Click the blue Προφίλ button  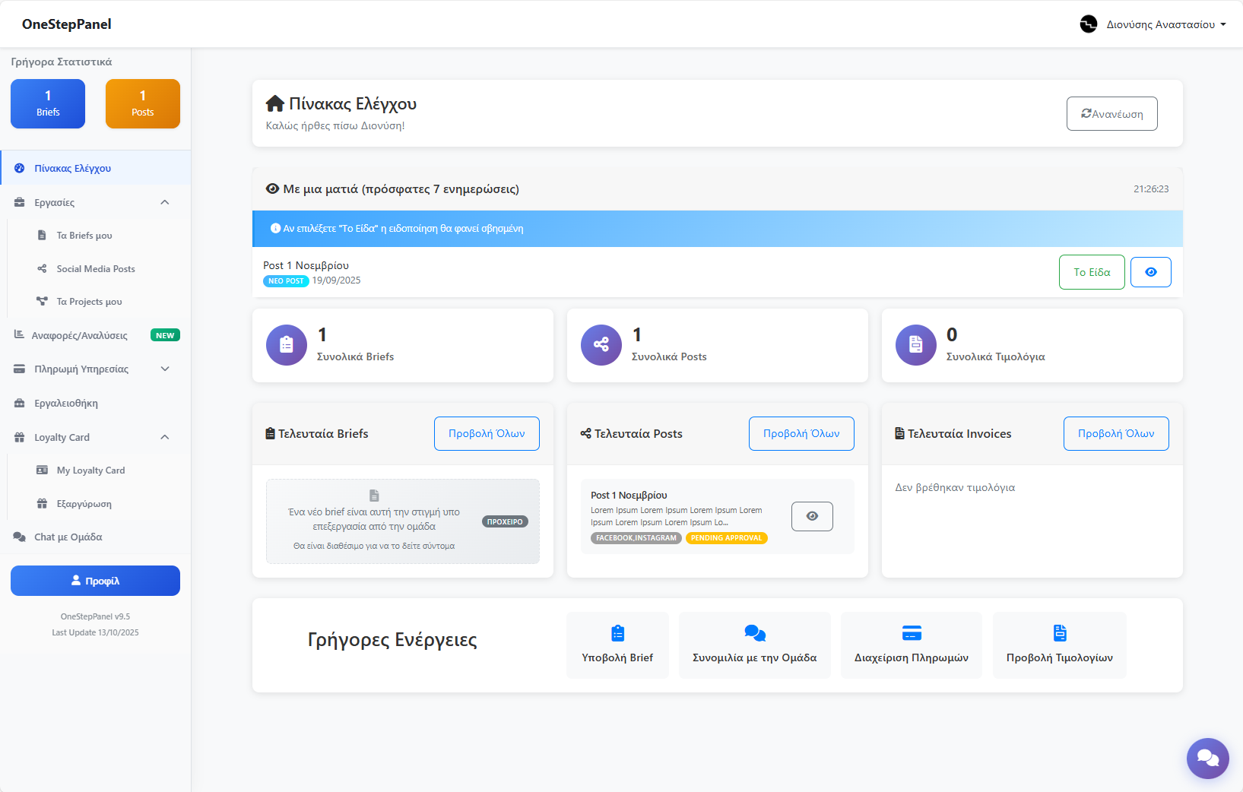95,581
